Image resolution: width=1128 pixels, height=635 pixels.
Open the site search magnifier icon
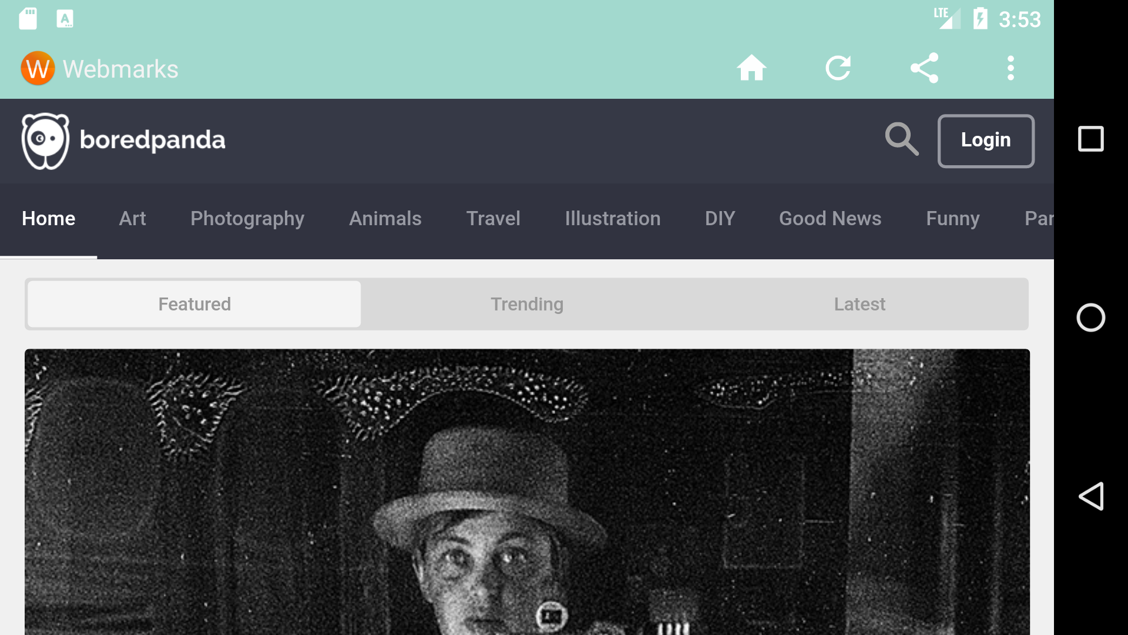(x=902, y=139)
